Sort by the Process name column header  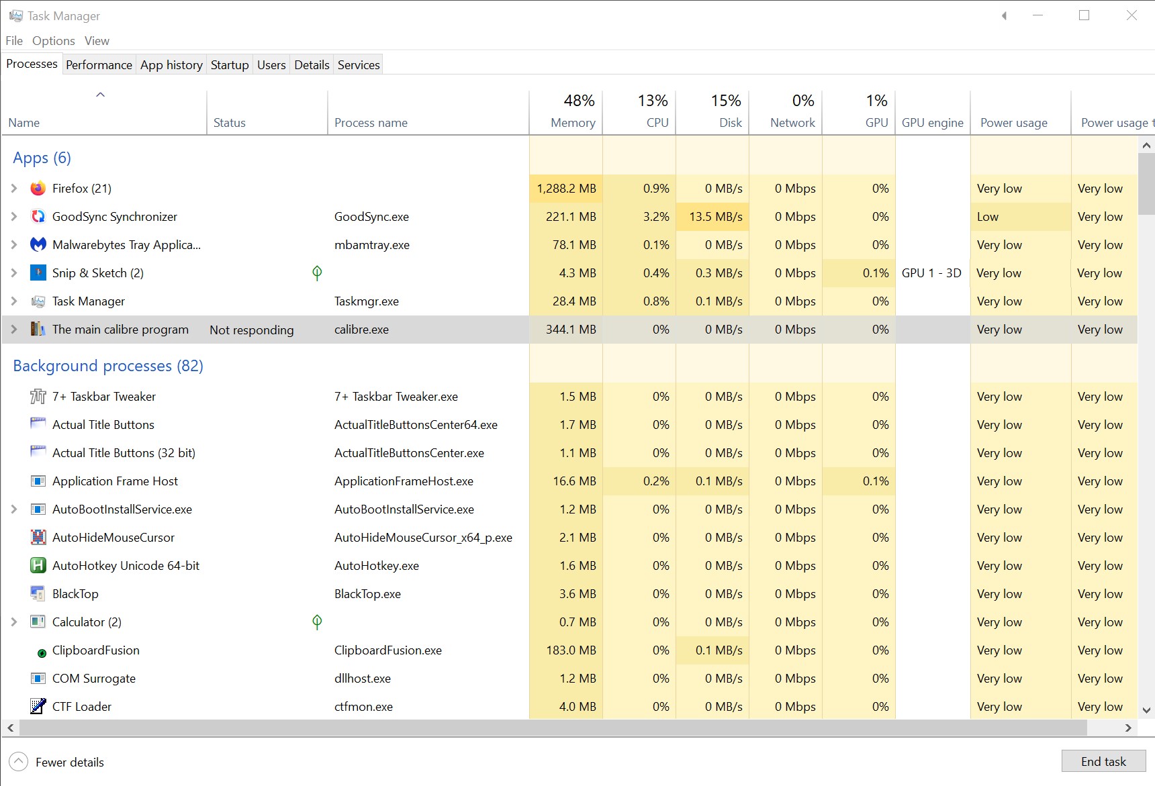pyautogui.click(x=428, y=113)
